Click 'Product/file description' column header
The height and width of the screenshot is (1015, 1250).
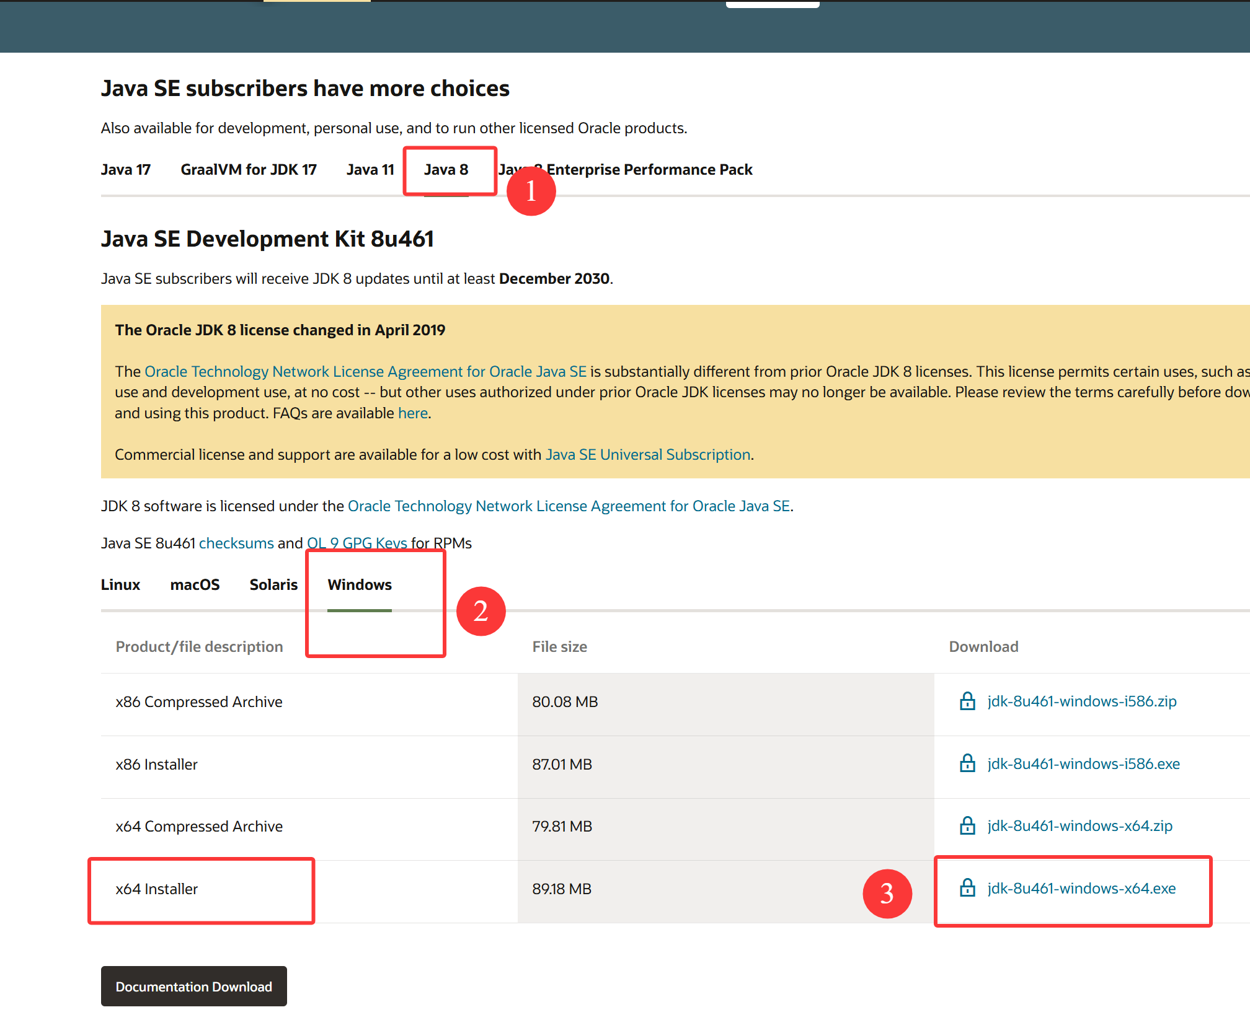[199, 647]
